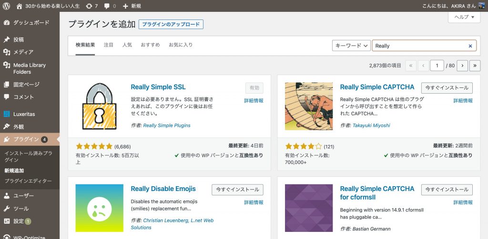This screenshot has width=488, height=239.
Task: View 詳細情報 for cformsII CAPTCHA plugin
Action: click(463, 202)
